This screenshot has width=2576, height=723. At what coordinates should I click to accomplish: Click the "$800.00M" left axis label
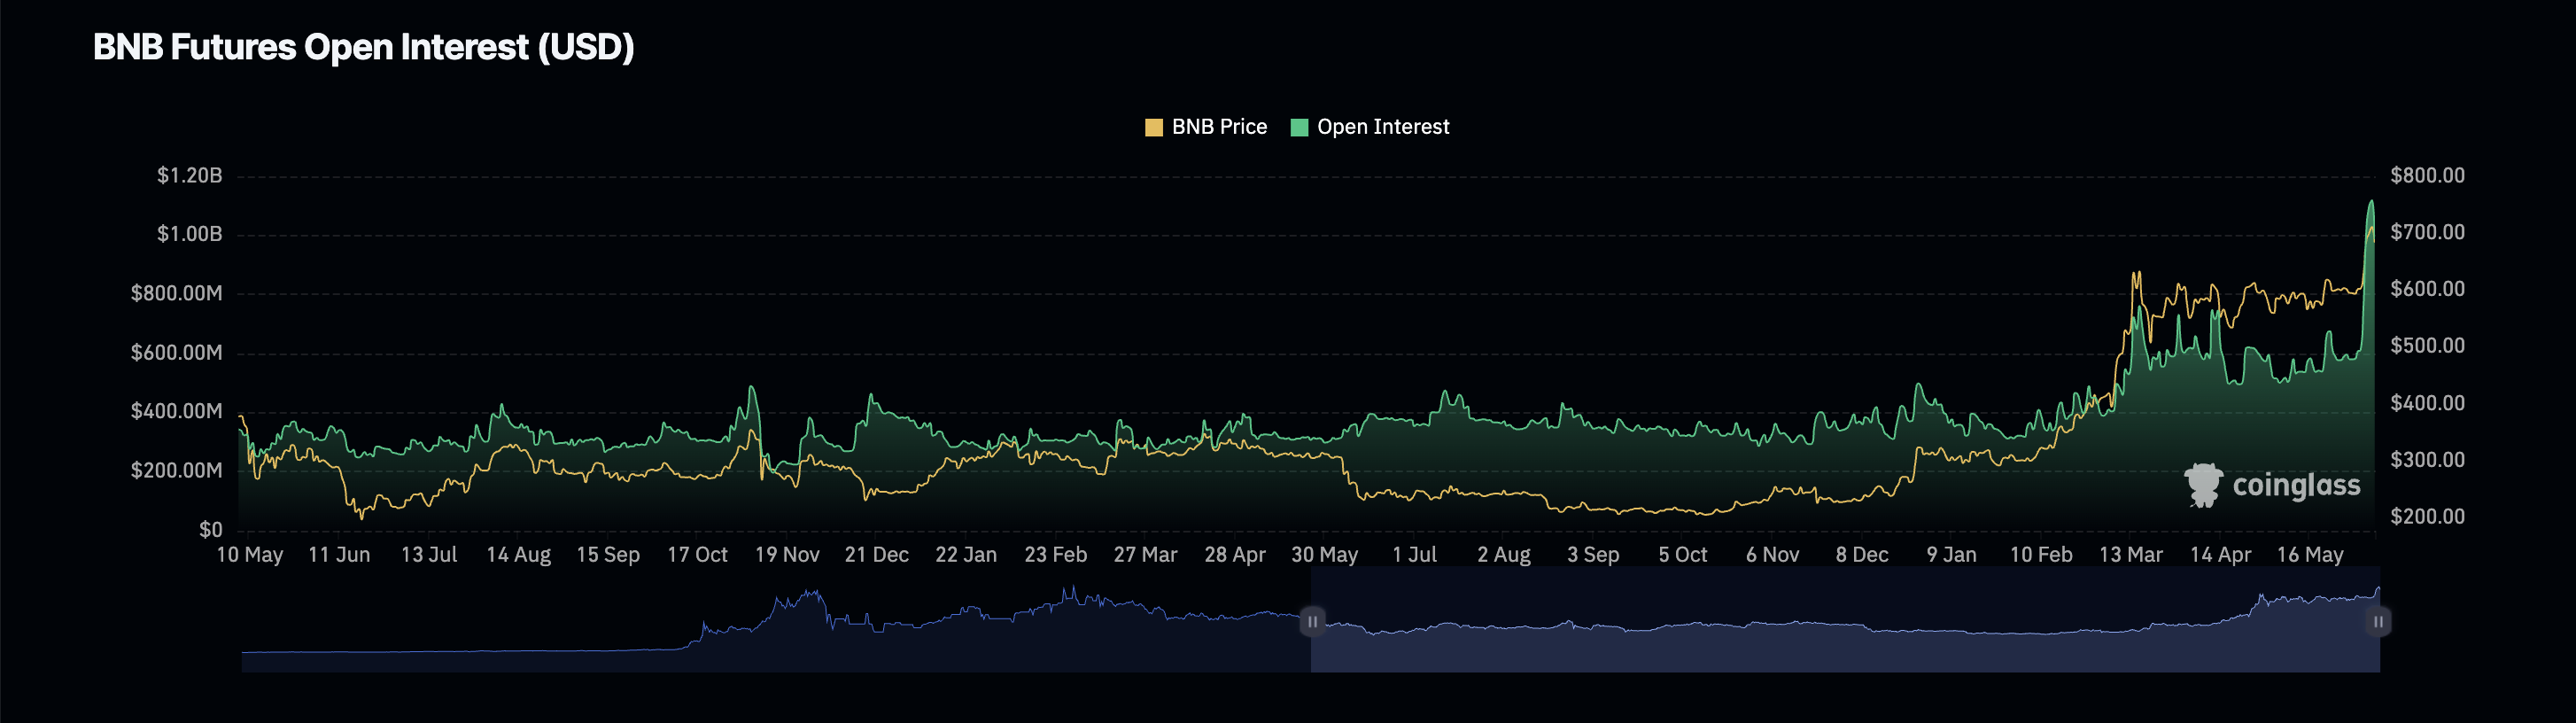click(x=177, y=293)
